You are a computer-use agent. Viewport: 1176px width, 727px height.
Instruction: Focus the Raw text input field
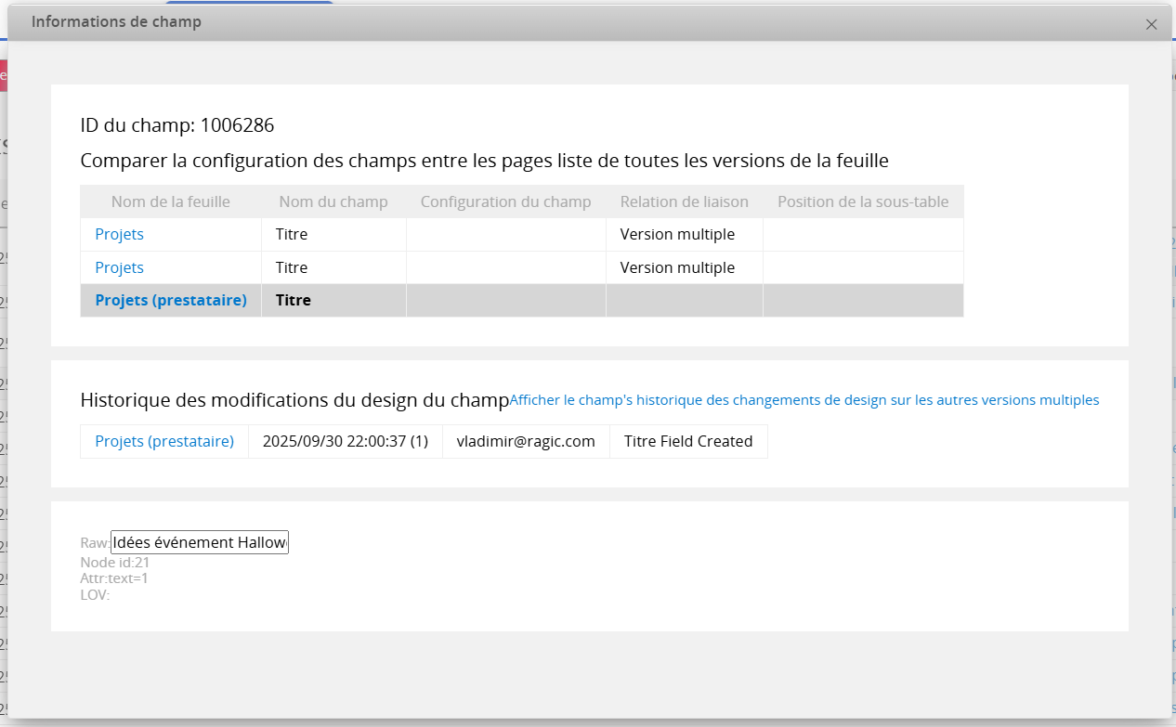click(200, 542)
